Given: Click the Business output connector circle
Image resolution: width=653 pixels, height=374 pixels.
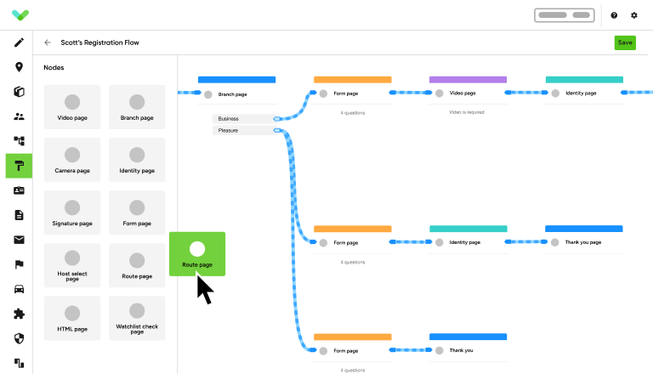Looking at the screenshot, I should (x=277, y=119).
